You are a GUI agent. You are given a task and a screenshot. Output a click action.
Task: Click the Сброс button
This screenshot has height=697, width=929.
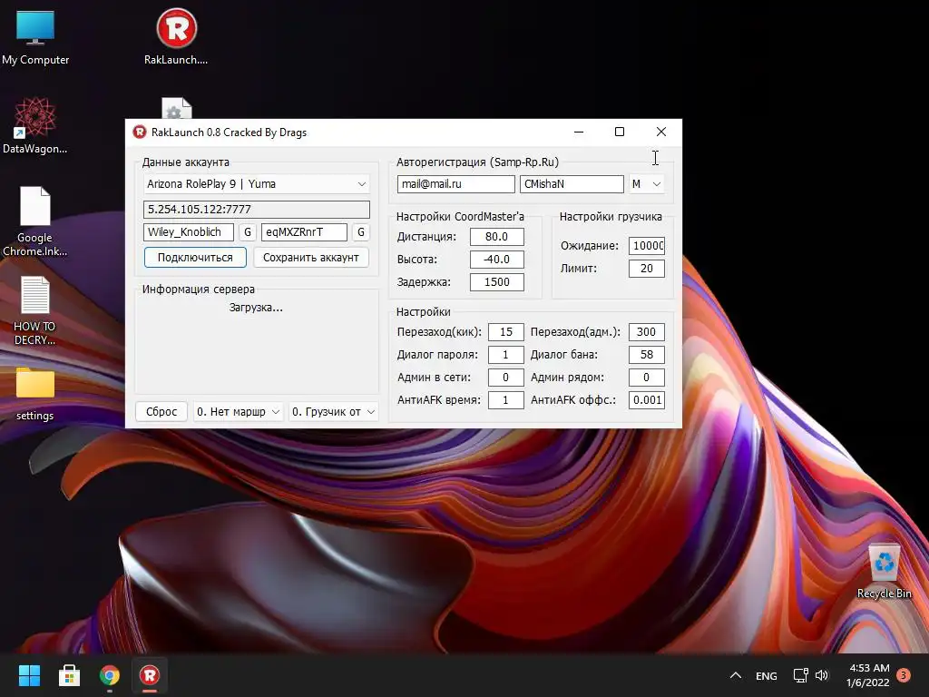(161, 411)
